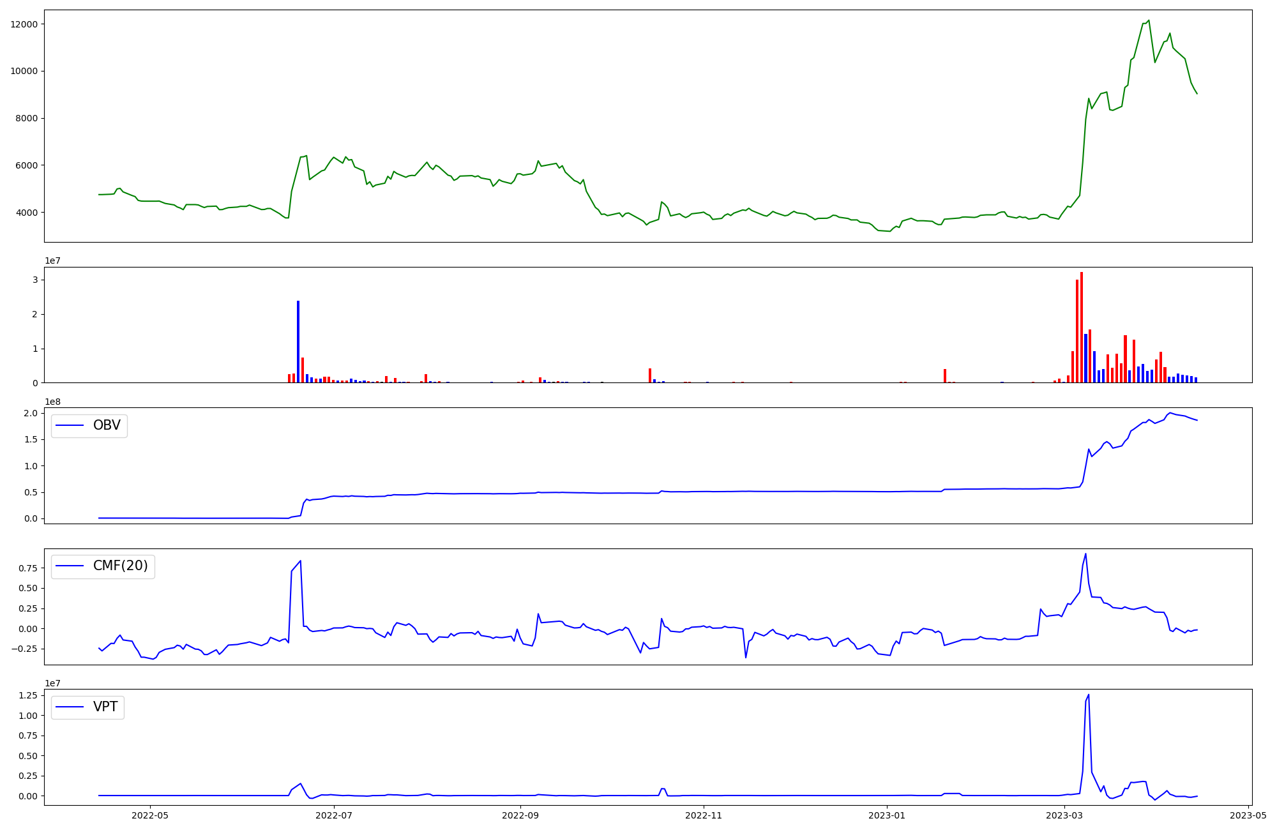Image resolution: width=1277 pixels, height=830 pixels.
Task: Click the blue line sample in OBV legend
Action: click(x=70, y=425)
